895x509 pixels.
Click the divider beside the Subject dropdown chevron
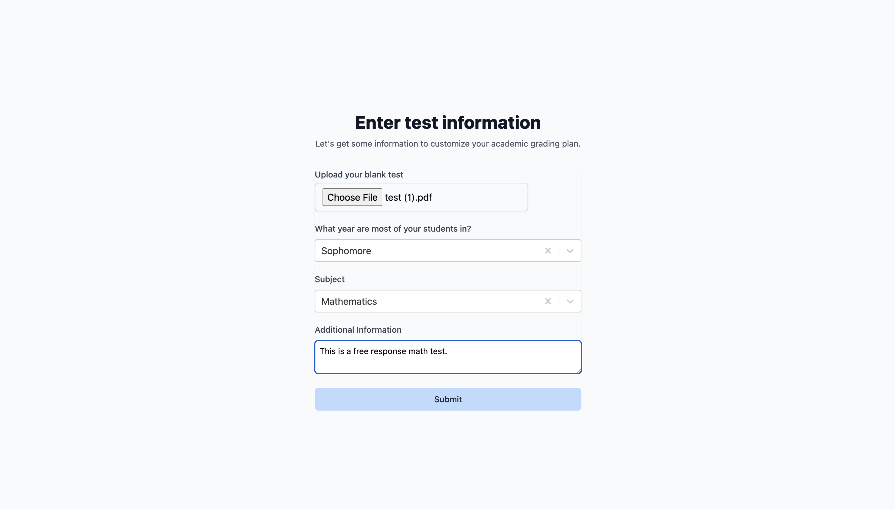pos(559,301)
